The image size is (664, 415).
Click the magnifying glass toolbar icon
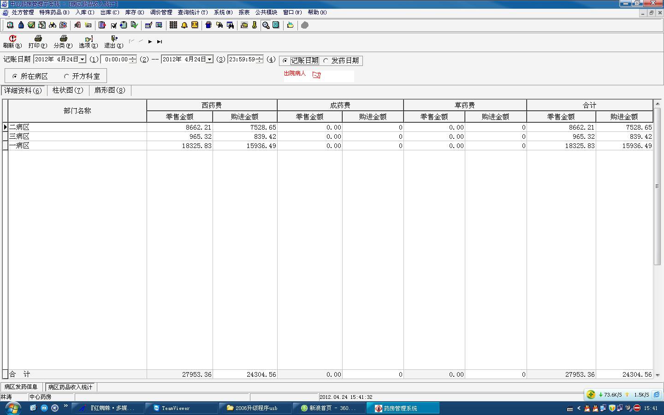266,25
